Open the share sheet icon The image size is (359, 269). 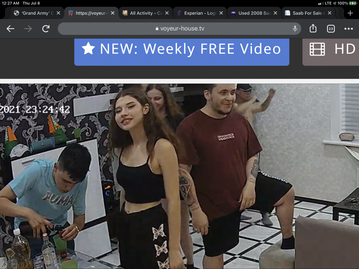tap(313, 29)
